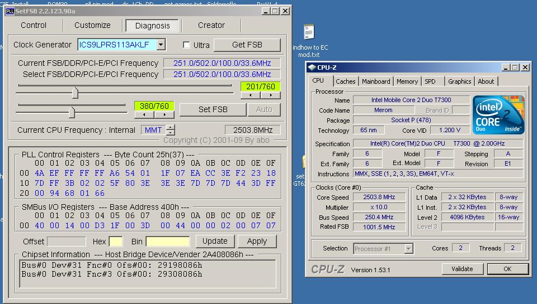Click the Offset input field
Screen dimensions: 537x304
[67, 242]
